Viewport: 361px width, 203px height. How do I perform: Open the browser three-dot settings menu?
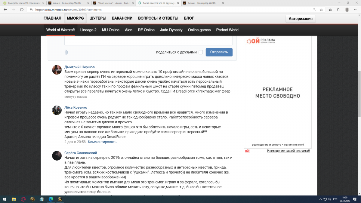355,10
